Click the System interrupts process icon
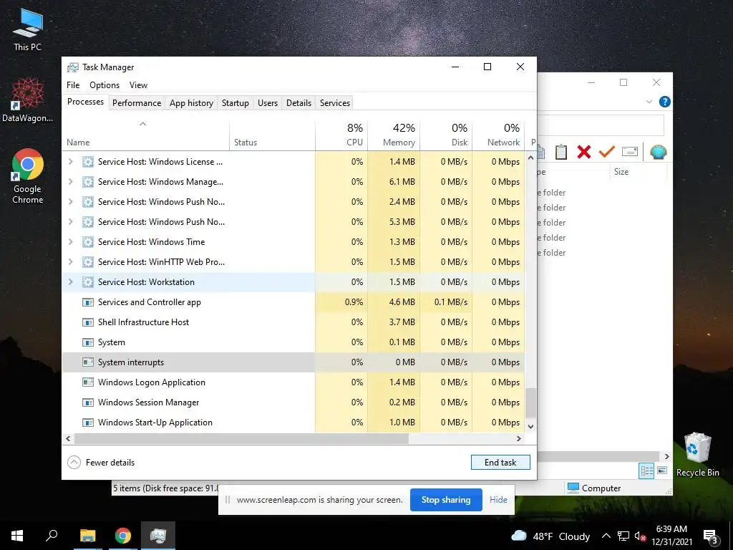The height and width of the screenshot is (550, 733). (x=87, y=362)
